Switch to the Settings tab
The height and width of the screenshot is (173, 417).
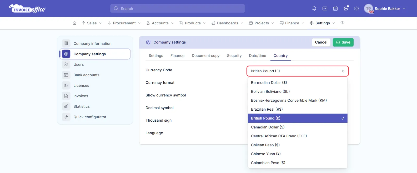(156, 56)
